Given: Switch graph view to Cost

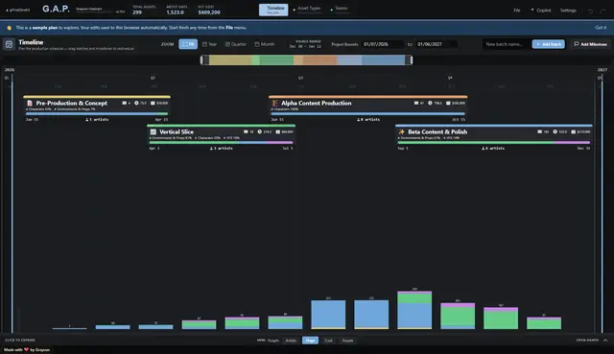Looking at the screenshot, I should (328, 341).
